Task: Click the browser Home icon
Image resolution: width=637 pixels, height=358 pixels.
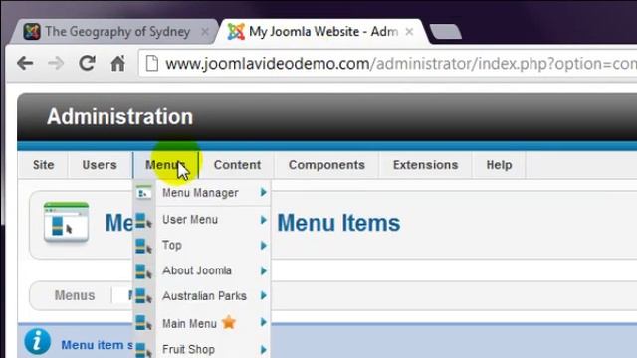Action: (118, 63)
